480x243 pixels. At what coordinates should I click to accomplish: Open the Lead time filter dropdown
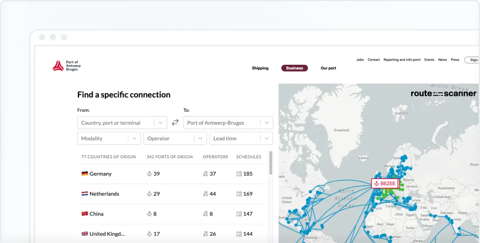coord(266,139)
